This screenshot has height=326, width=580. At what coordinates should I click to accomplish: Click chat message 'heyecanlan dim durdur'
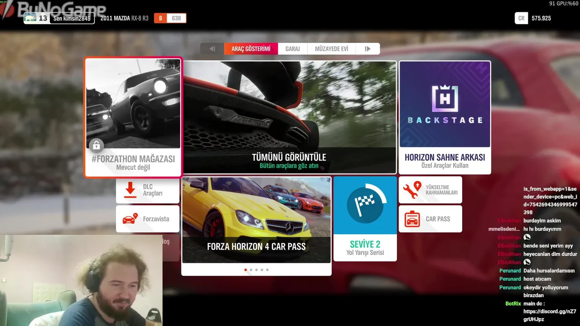(550, 254)
